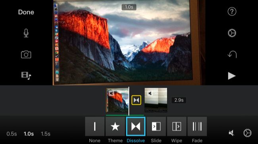Tap mute icon on second clip thumbnail
Image resolution: width=258 pixels, height=144 pixels.
pyautogui.click(x=150, y=94)
